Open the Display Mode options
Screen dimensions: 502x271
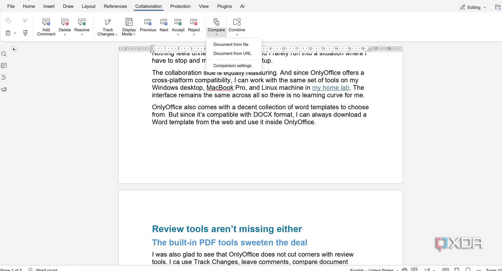pyautogui.click(x=129, y=27)
